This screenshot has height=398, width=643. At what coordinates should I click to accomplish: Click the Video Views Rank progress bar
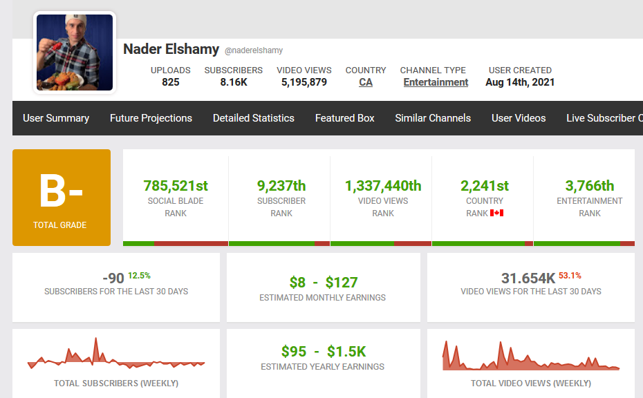(381, 243)
